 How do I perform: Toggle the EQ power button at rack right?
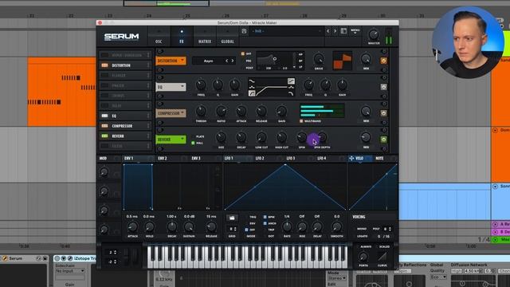pos(383,87)
